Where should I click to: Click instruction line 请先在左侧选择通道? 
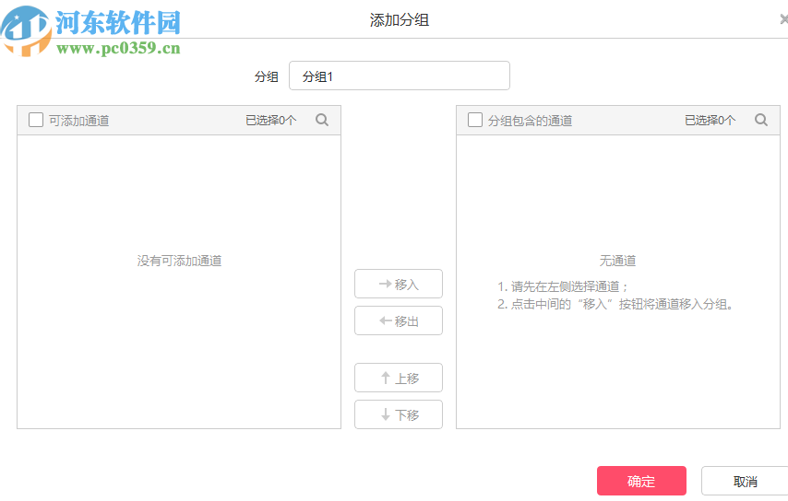[562, 286]
